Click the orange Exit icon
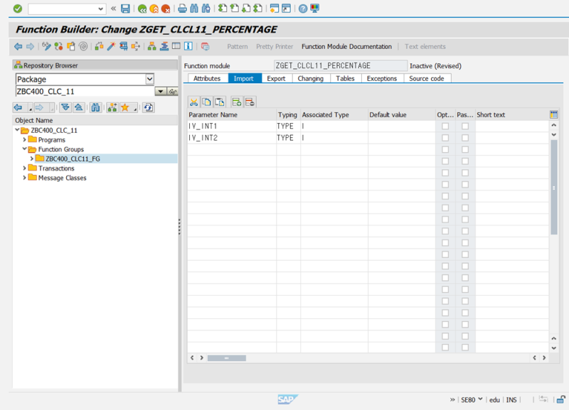 pyautogui.click(x=154, y=9)
